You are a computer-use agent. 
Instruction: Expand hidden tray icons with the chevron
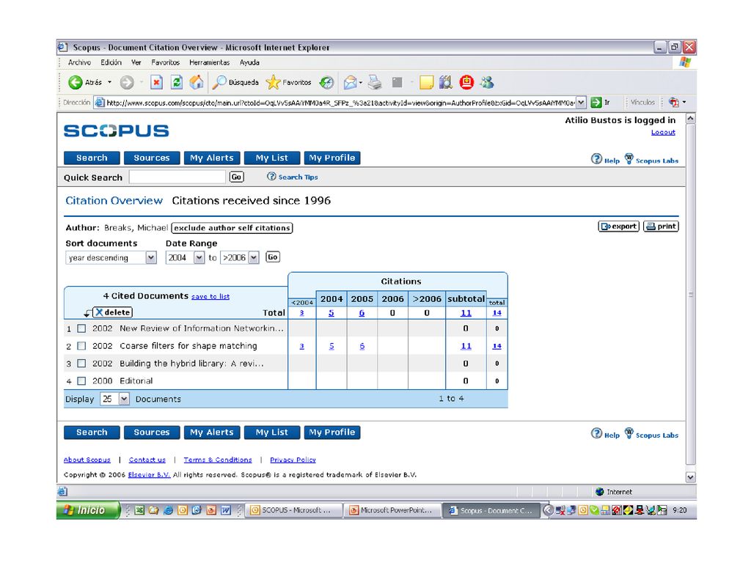tap(549, 510)
